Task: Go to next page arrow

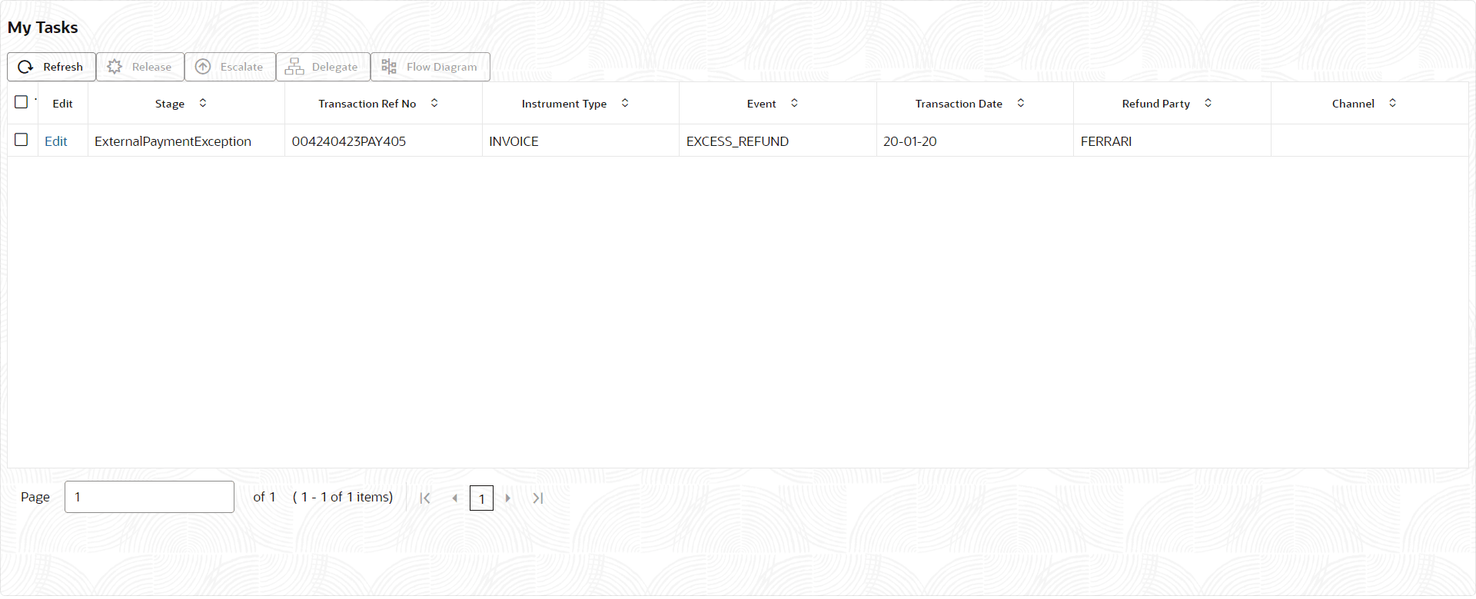Action: (x=508, y=498)
